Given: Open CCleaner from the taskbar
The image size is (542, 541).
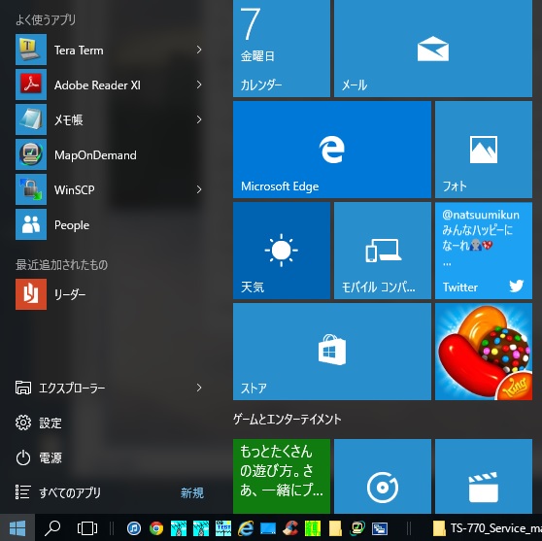Looking at the screenshot, I should pos(290,527).
